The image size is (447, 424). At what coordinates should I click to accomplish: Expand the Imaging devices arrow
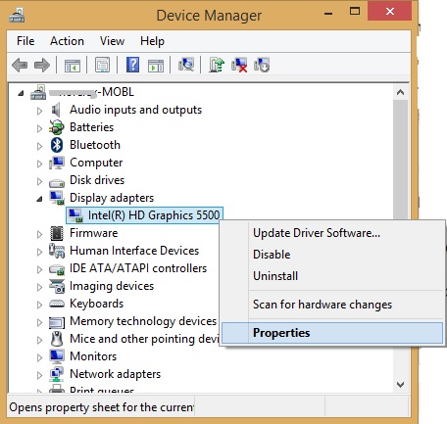(x=39, y=287)
